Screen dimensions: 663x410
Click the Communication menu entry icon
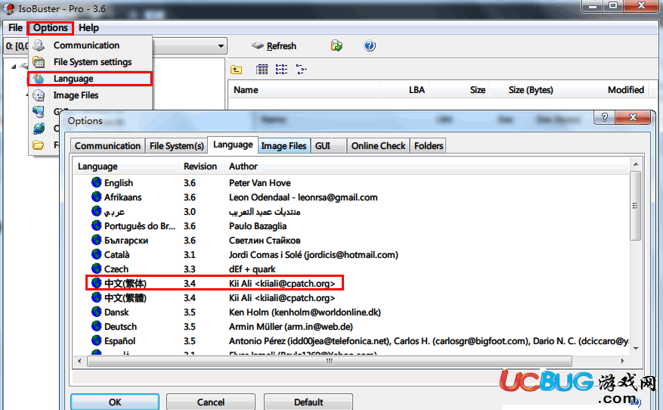click(39, 45)
